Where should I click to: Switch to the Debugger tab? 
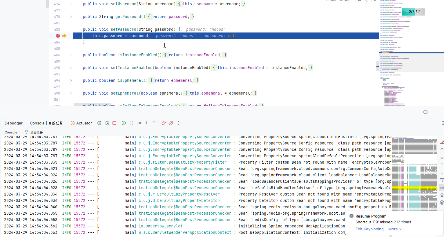14,123
